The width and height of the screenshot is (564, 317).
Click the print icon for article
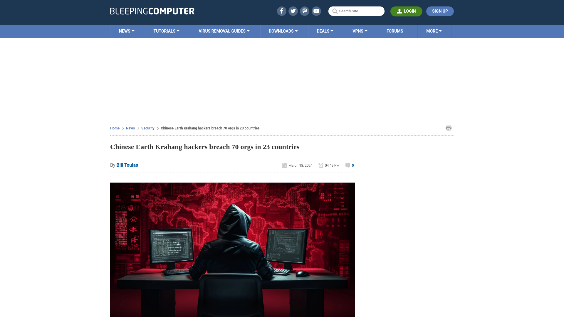point(448,128)
